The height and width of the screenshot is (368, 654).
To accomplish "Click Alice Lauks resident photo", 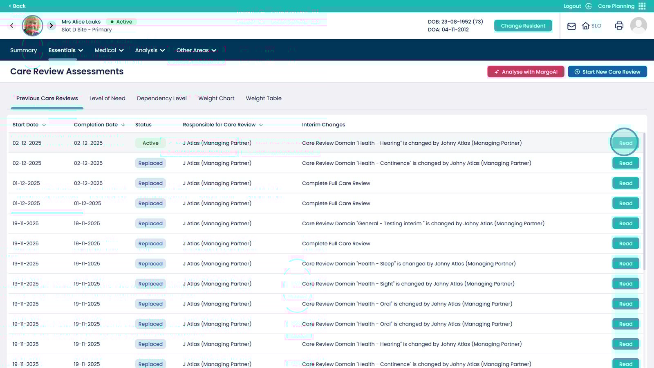I will (32, 26).
